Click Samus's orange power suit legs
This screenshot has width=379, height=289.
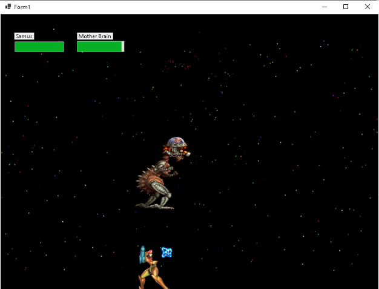[x=153, y=279]
